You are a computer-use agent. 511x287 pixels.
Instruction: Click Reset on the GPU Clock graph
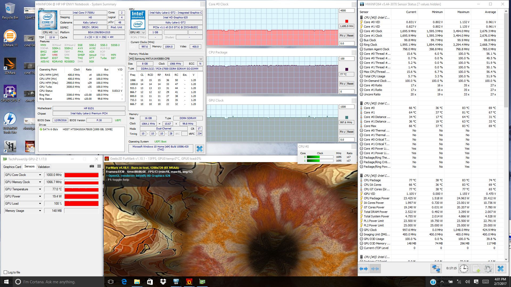(x=350, y=132)
